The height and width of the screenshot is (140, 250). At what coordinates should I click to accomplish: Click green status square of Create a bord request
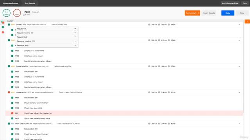(x=9, y=24)
